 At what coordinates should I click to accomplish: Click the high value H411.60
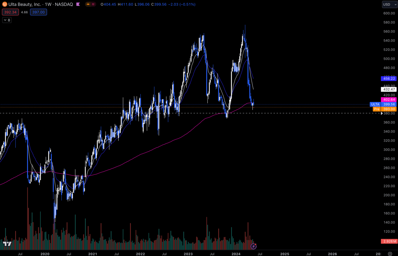tap(125, 4)
